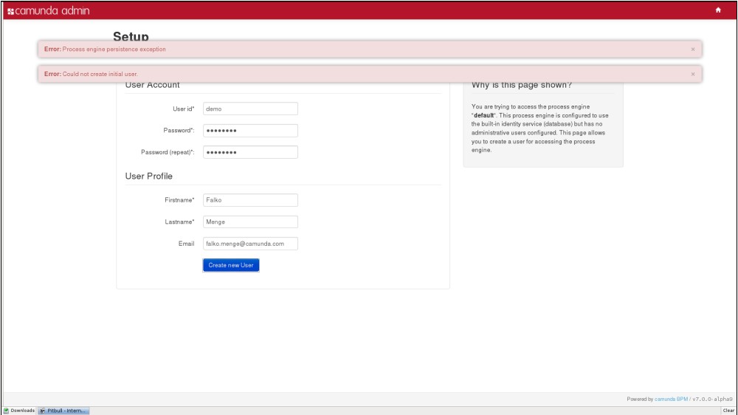Click the home icon in the header
Screen dimensions: 738x415
[718, 10]
